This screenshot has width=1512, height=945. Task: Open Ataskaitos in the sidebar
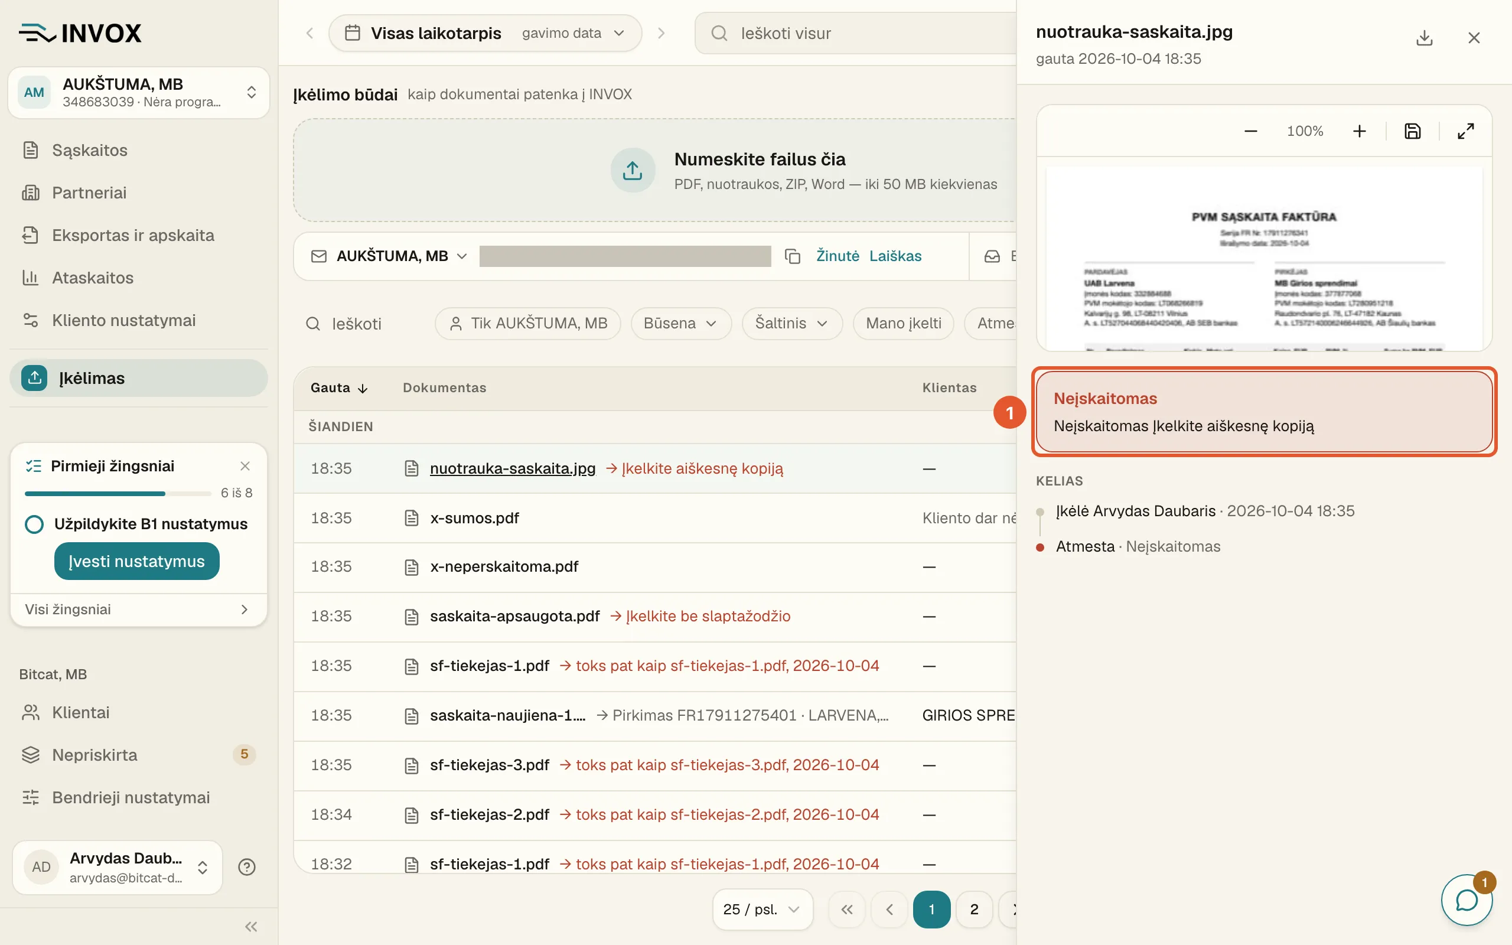click(x=138, y=278)
